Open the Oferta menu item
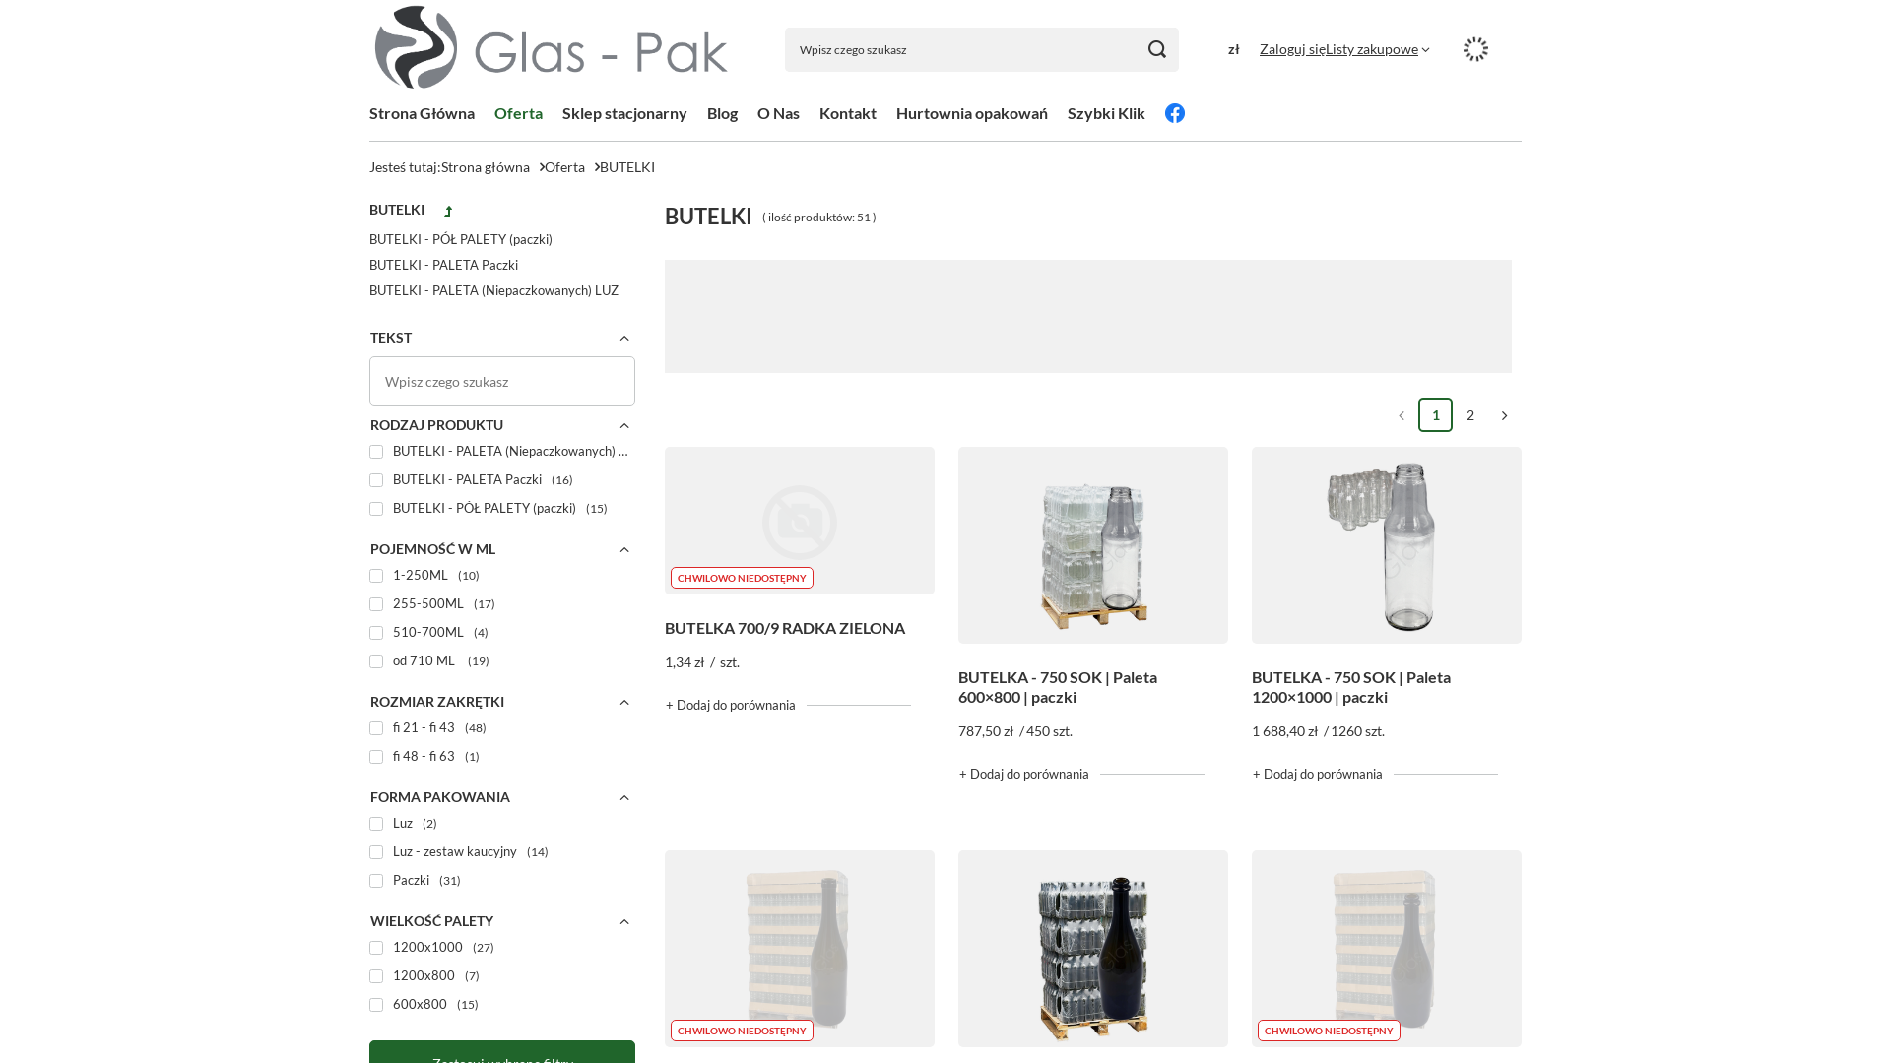The image size is (1891, 1063). pos(518,113)
